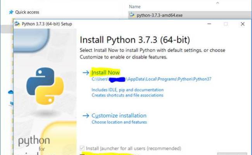The width and height of the screenshot is (252, 155).
Task: Open Quick access in Explorer sidebar
Action: pos(27,12)
